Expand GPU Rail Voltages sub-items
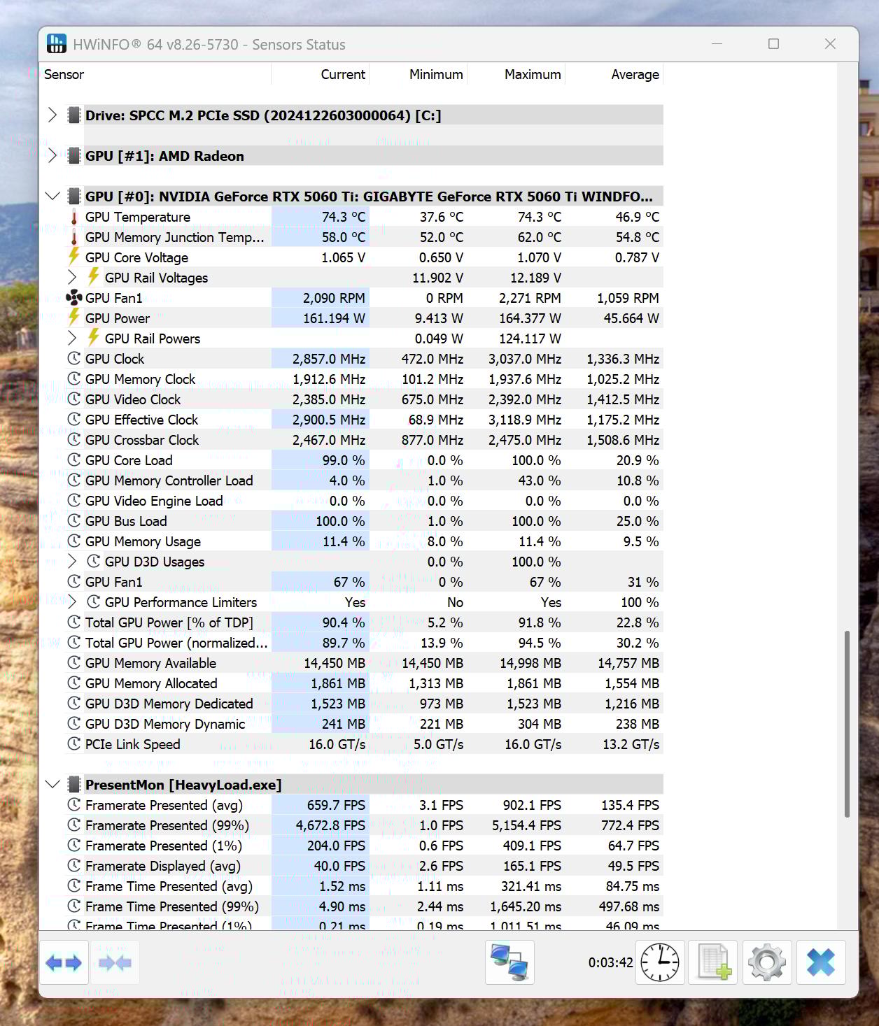Image resolution: width=879 pixels, height=1026 pixels. pos(72,278)
